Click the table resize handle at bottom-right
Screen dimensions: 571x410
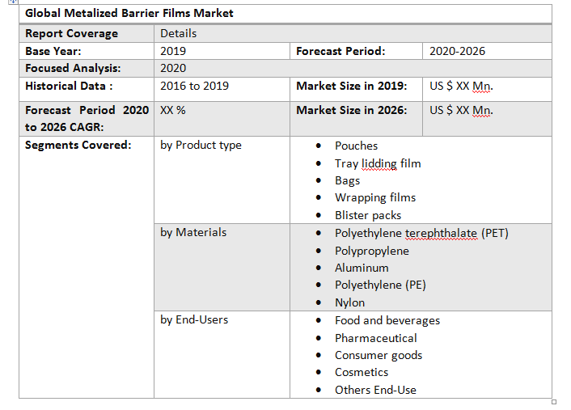(x=554, y=402)
